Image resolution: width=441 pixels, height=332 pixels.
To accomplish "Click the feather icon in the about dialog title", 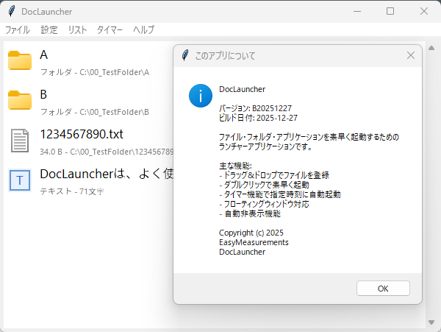I will click(184, 55).
